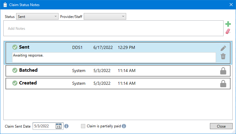Click green checkmark on Batched status row
Viewport: 236px width, 134px height.
tap(15, 70)
